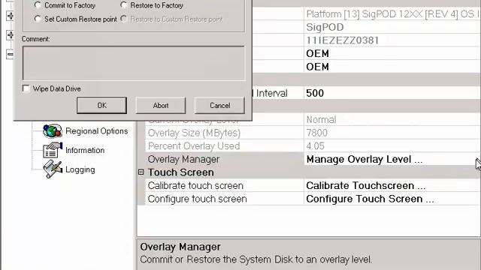This screenshot has width=481, height=270.
Task: Click the percent used value 4.05
Action: 315,146
